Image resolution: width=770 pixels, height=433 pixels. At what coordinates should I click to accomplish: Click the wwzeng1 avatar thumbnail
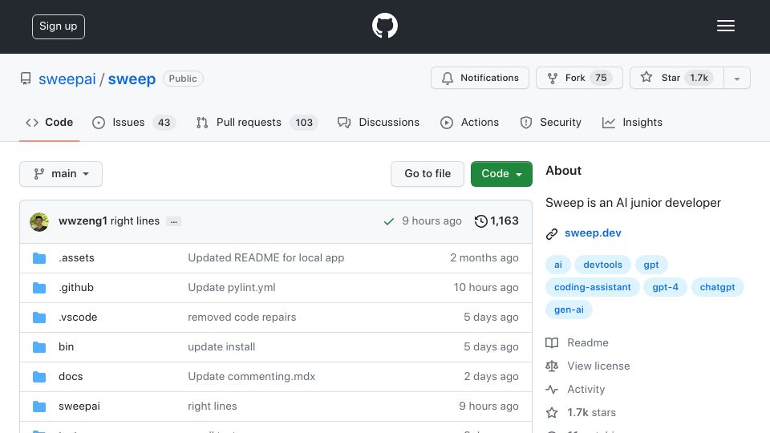pyautogui.click(x=39, y=221)
